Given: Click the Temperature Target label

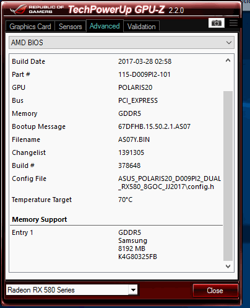Looking at the screenshot, I should (41, 200).
